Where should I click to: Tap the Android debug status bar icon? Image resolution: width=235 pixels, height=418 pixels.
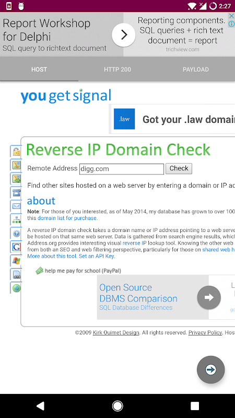(21, 6)
